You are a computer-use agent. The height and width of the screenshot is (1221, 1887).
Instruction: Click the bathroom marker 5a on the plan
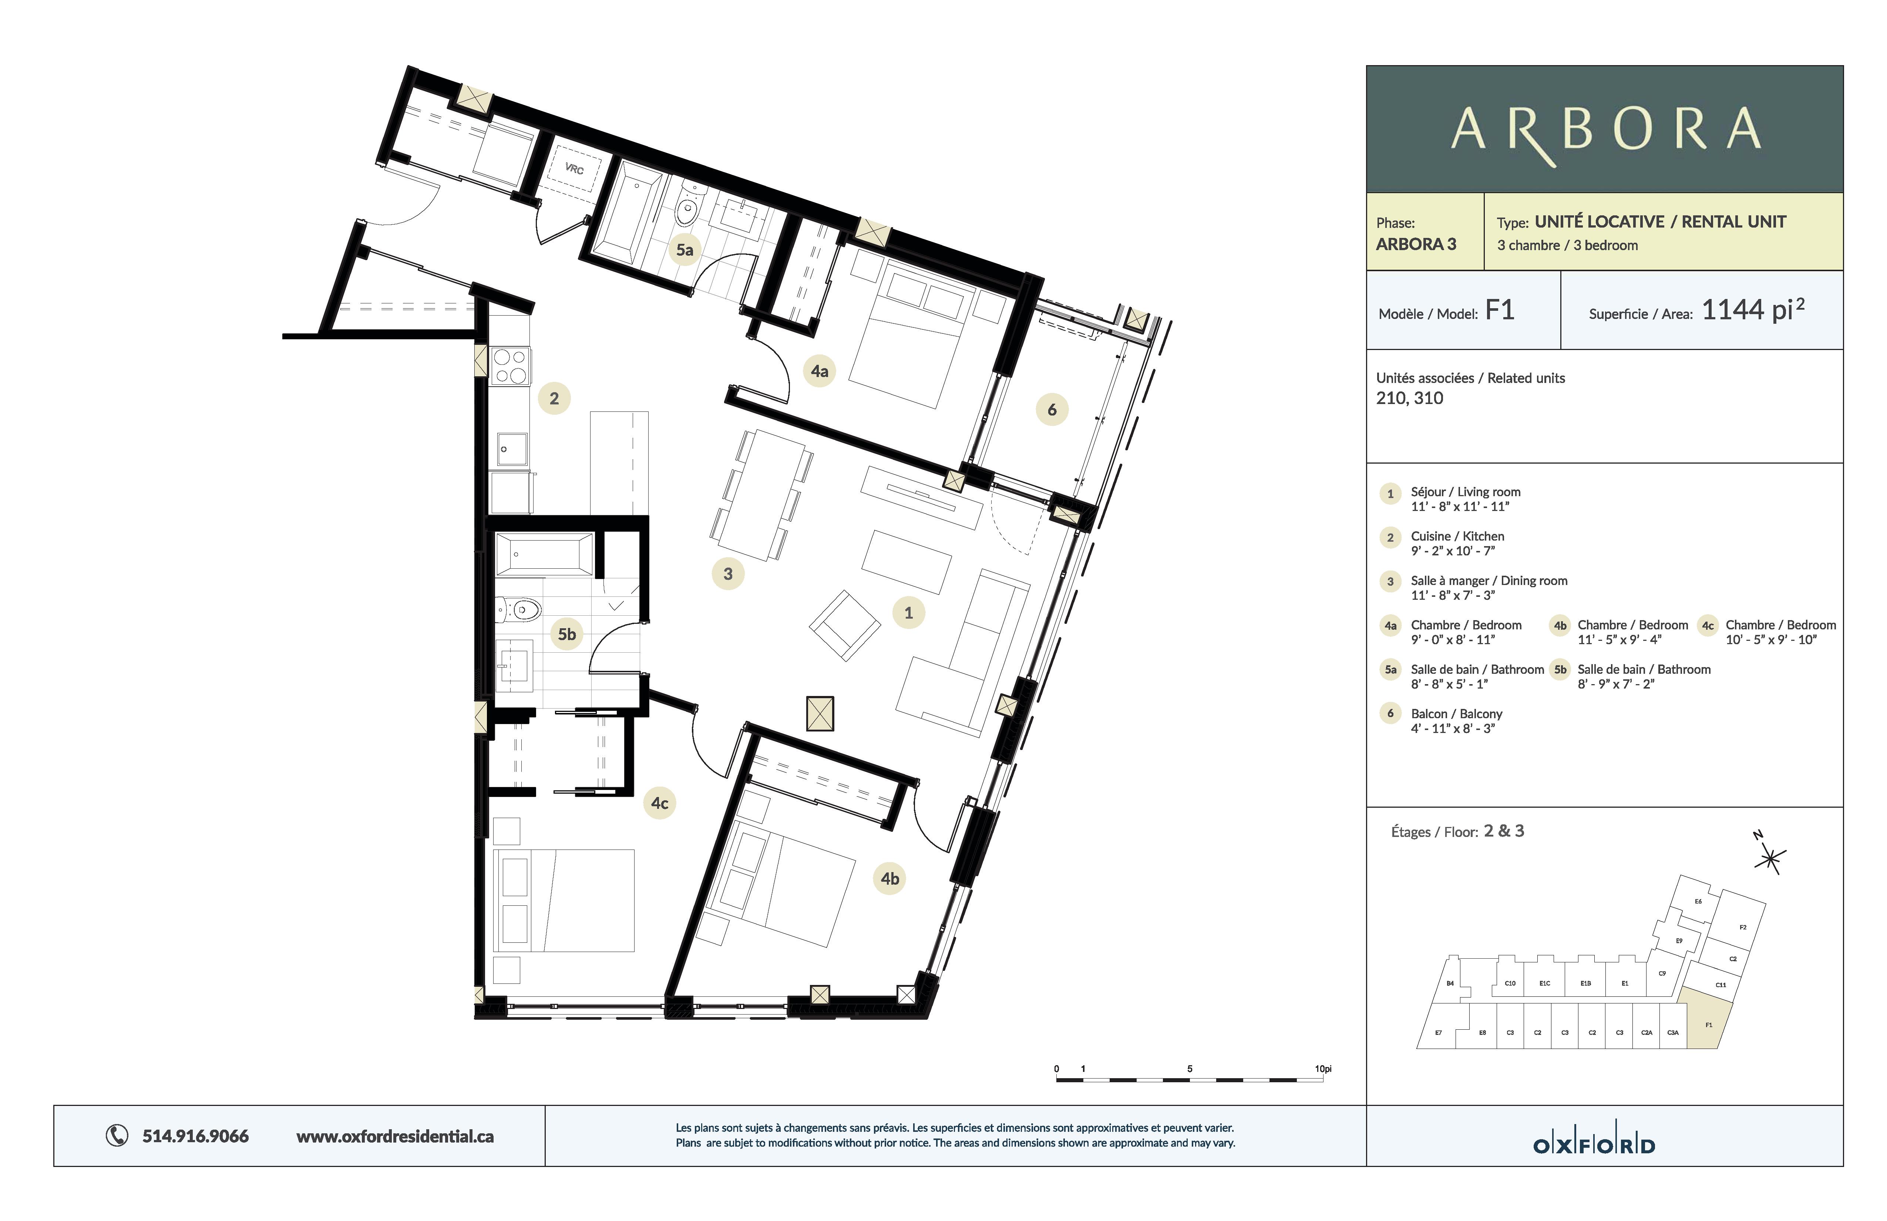click(x=684, y=250)
